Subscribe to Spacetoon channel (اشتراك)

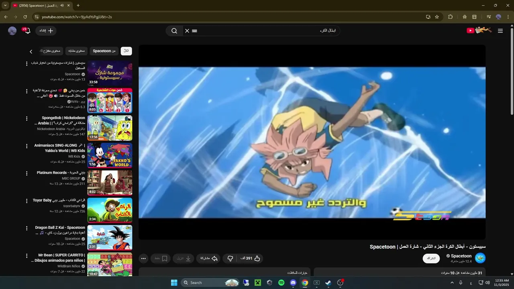tap(431, 258)
